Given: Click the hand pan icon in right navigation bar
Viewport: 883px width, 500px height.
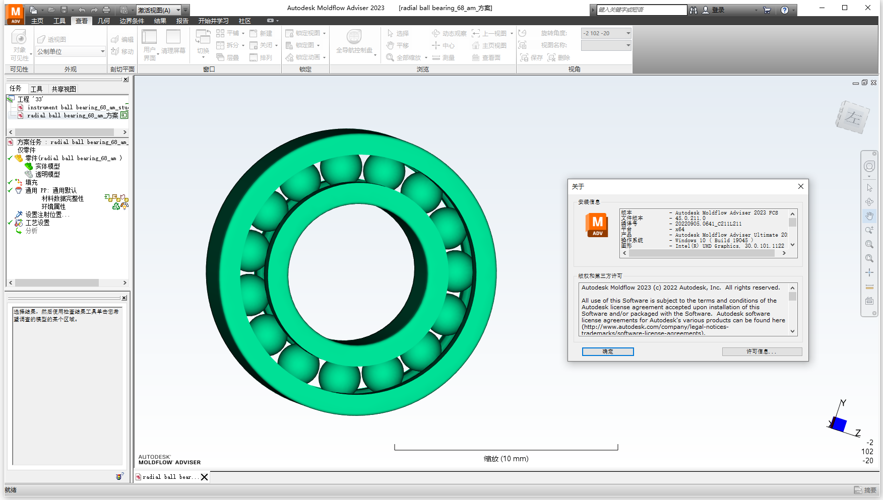Looking at the screenshot, I should pos(869,216).
